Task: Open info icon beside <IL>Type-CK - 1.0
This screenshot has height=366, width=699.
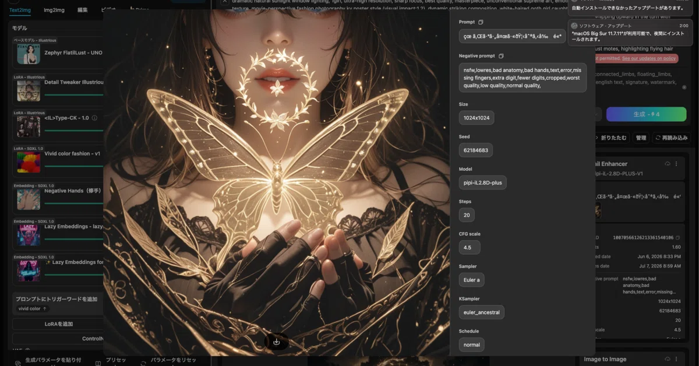Action: point(94,118)
